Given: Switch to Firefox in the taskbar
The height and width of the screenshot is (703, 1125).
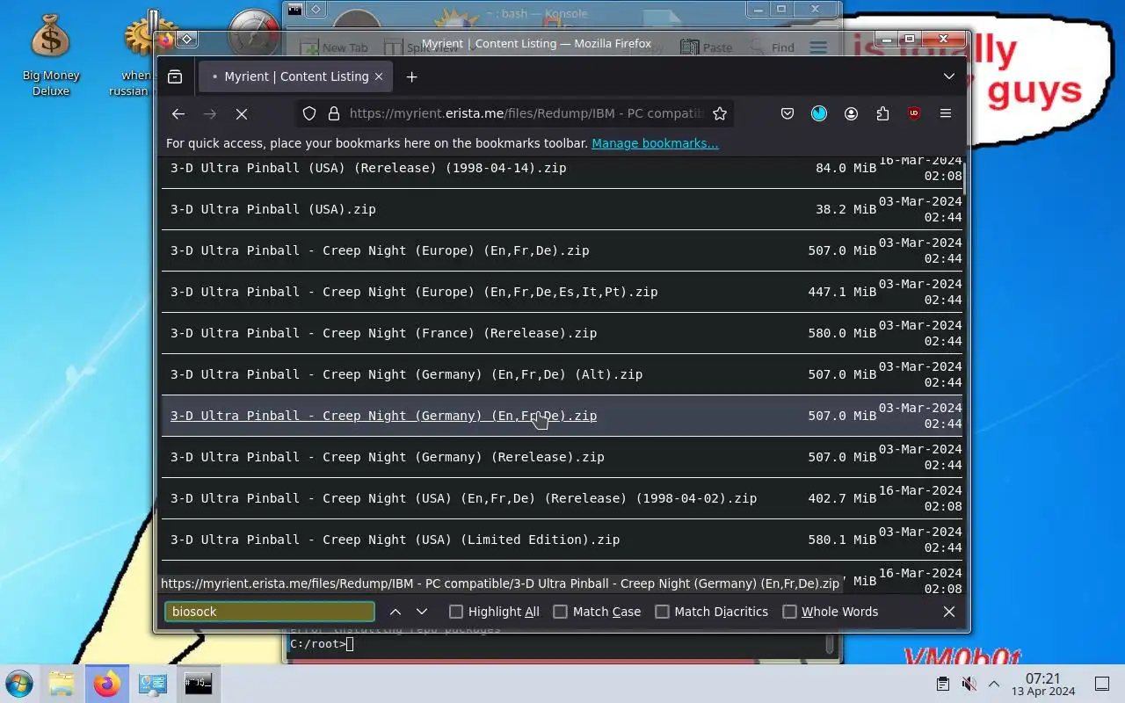Looking at the screenshot, I should coord(106,684).
